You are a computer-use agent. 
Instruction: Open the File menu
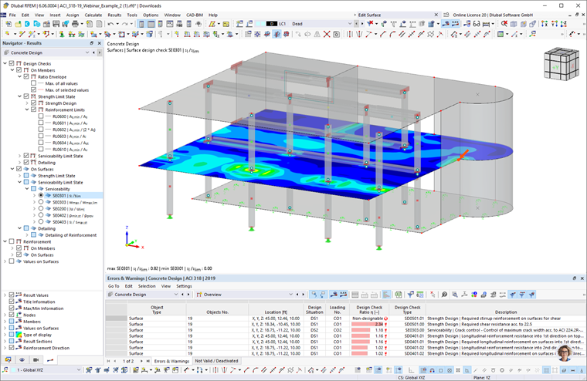pos(12,15)
